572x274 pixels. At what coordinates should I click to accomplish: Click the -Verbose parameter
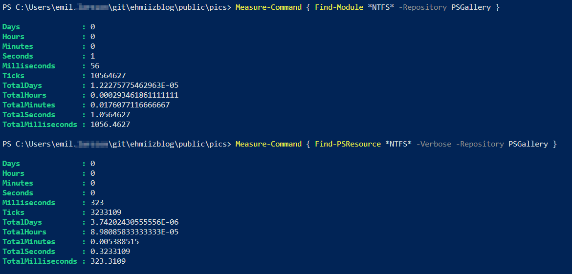434,144
